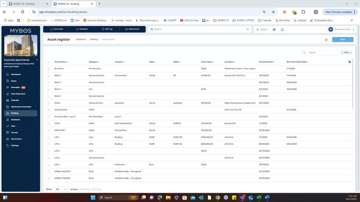Open the Broadcast tab

82,29
